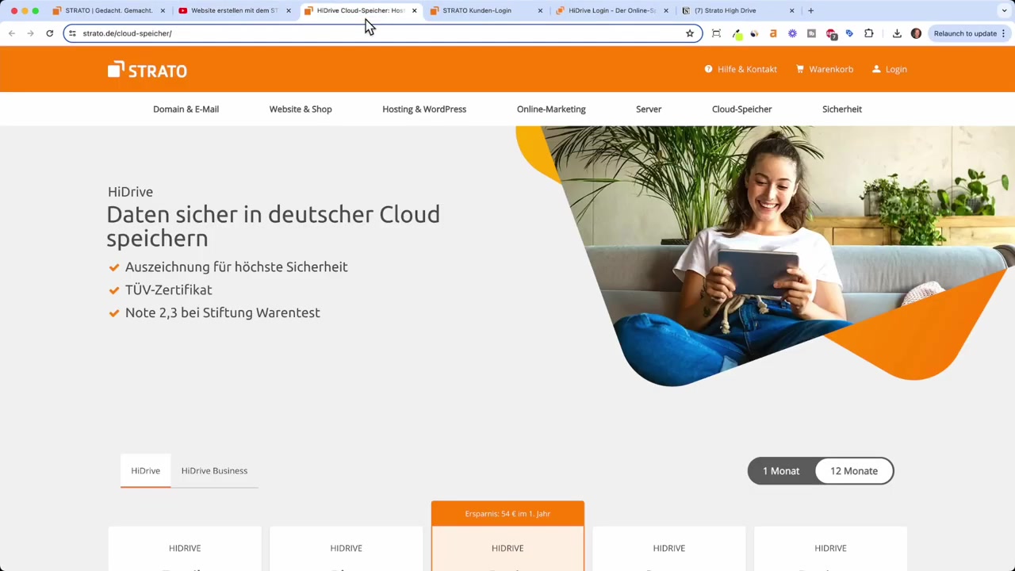Open the Extensions puzzle icon
The height and width of the screenshot is (571, 1015).
point(869,33)
